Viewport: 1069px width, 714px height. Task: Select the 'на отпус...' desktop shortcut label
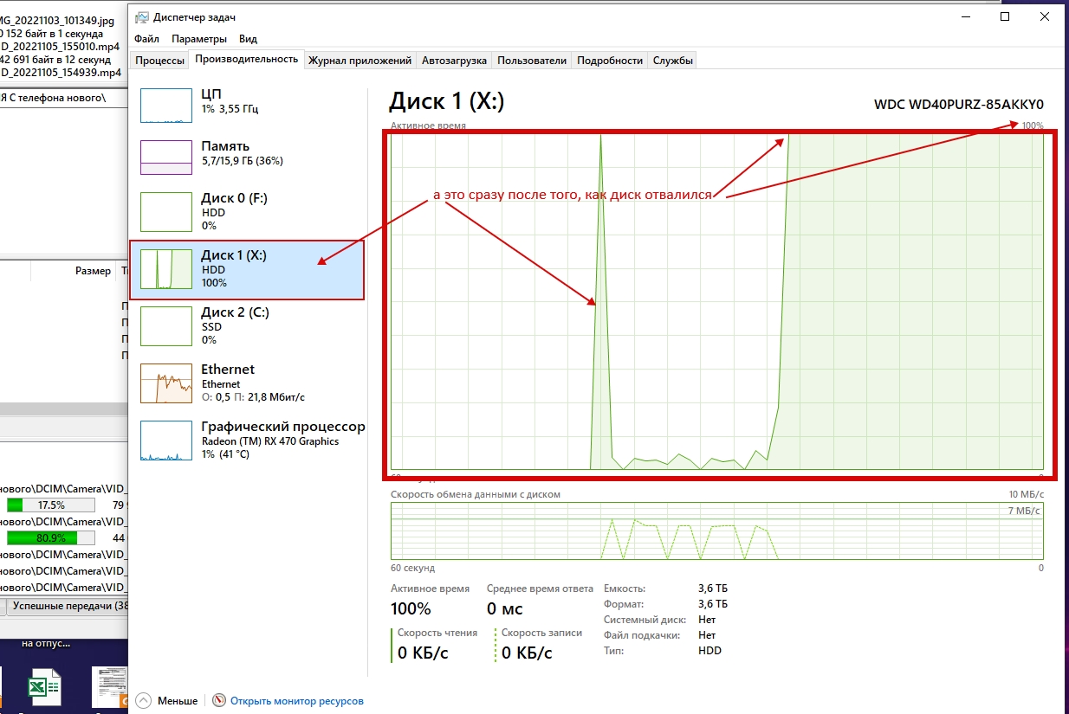[x=47, y=644]
